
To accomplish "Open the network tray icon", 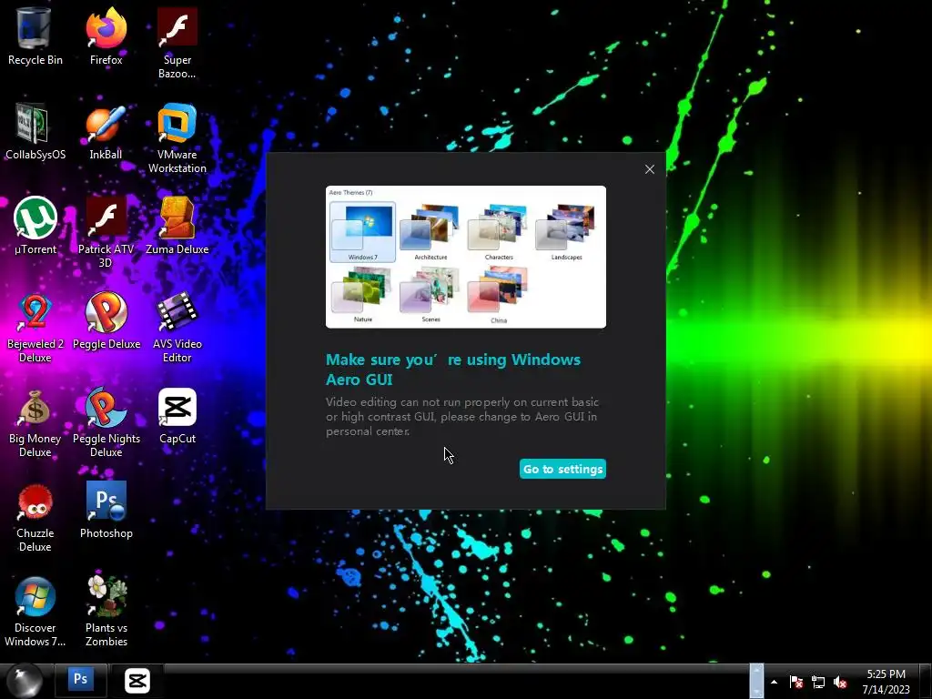I will [x=818, y=682].
